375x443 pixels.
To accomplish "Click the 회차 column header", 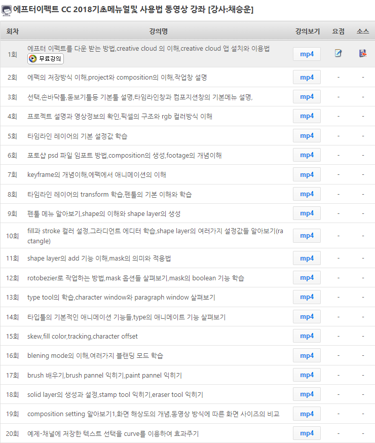I will coord(13,31).
